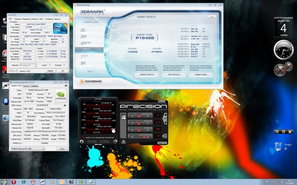Click the GPU-Z Driver Version field

coord(45,132)
